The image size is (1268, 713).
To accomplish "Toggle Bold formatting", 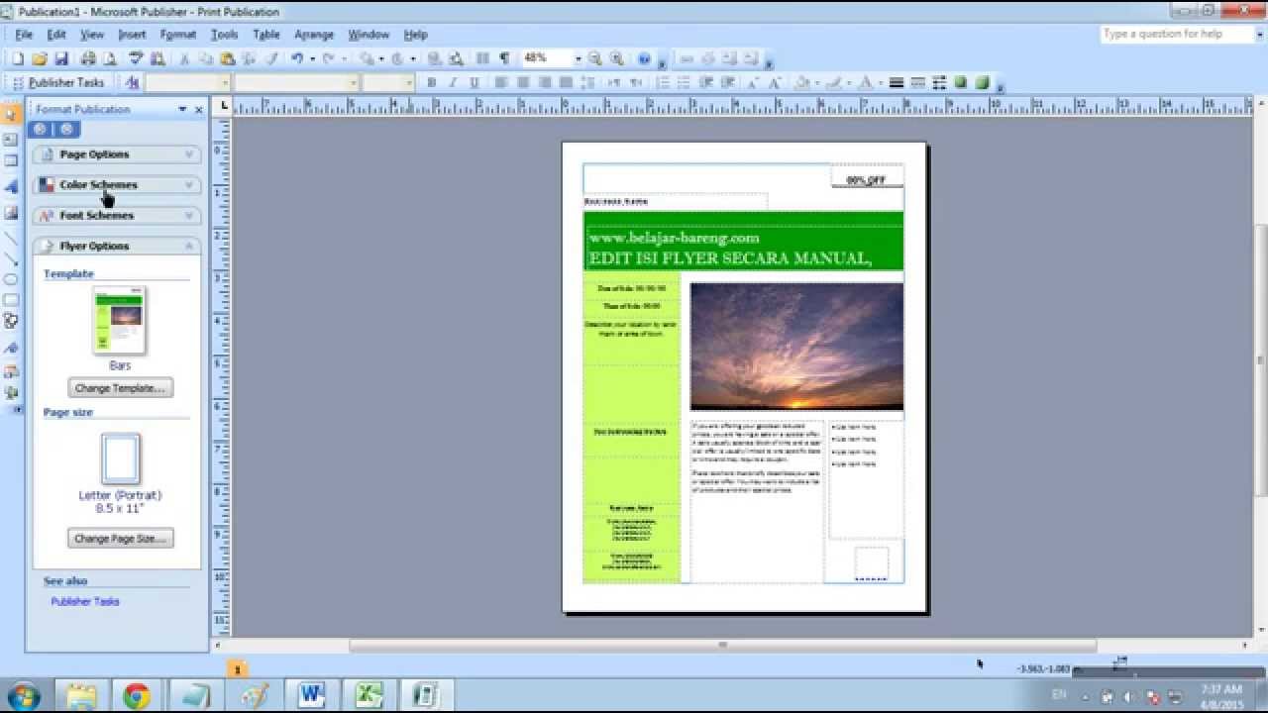I will [x=432, y=83].
